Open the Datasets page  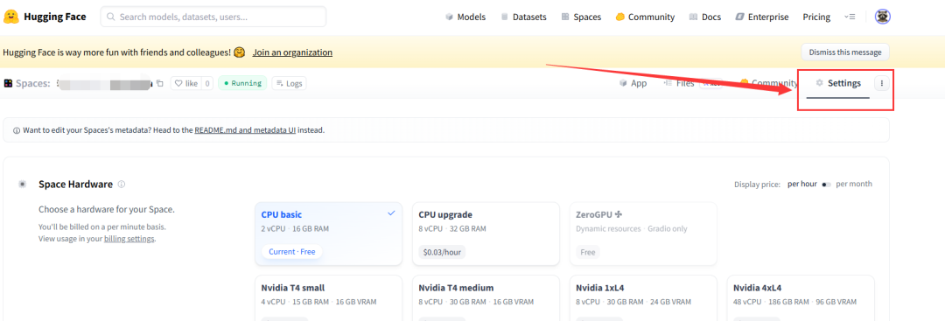point(523,17)
